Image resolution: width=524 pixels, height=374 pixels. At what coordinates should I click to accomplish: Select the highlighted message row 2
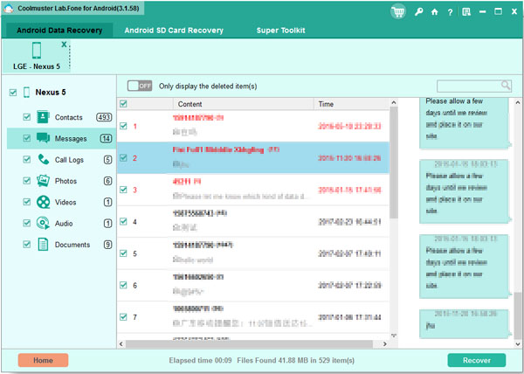coord(253,158)
